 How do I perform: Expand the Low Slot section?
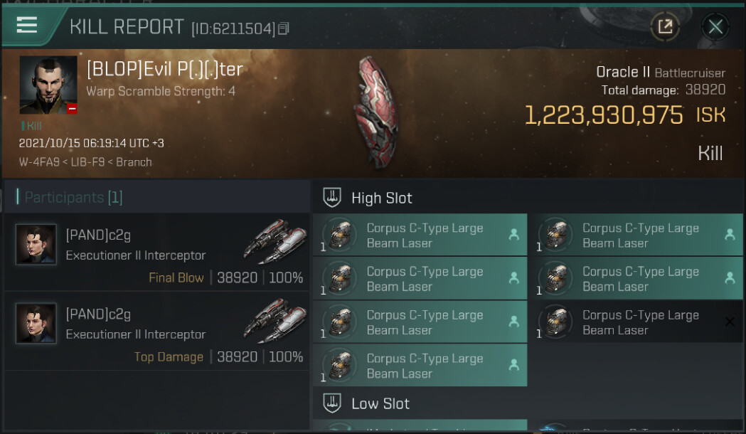tap(380, 403)
